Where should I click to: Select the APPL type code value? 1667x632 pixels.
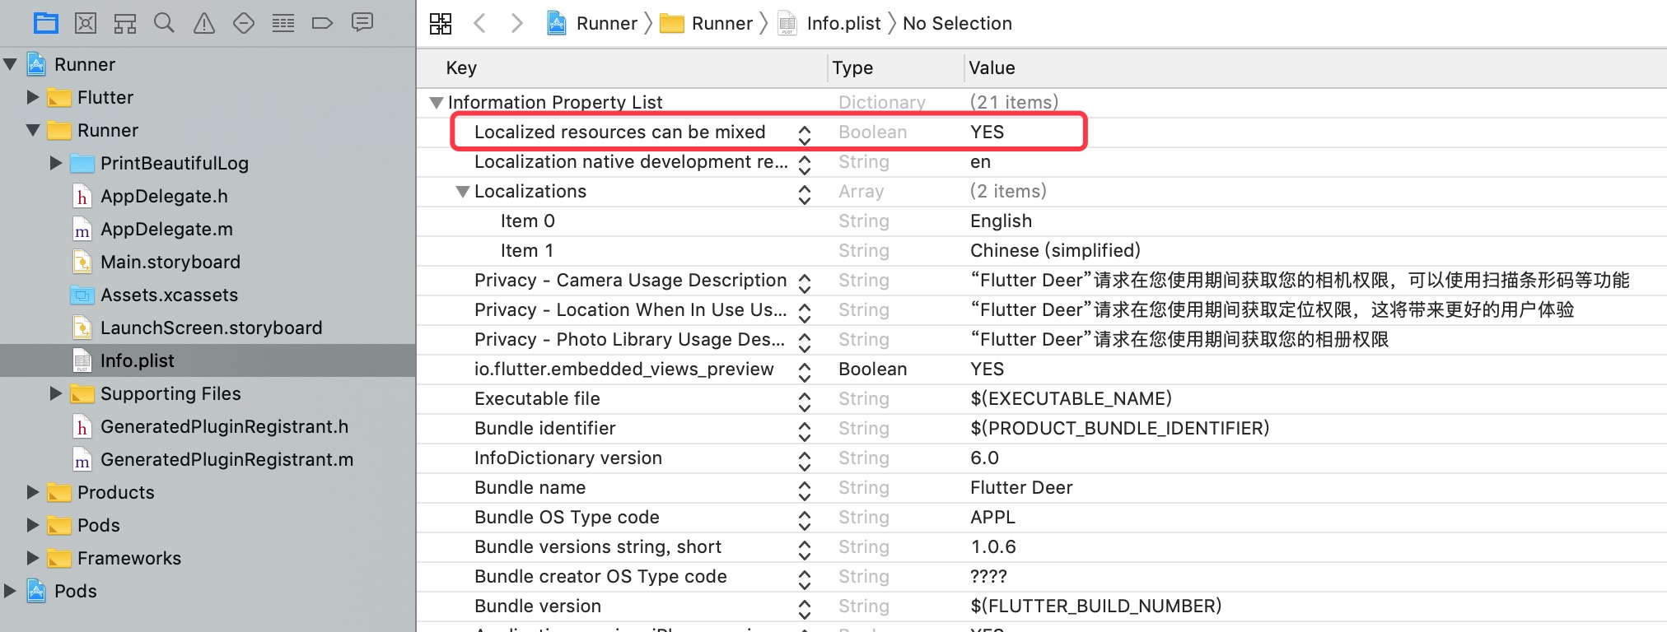coord(992,517)
